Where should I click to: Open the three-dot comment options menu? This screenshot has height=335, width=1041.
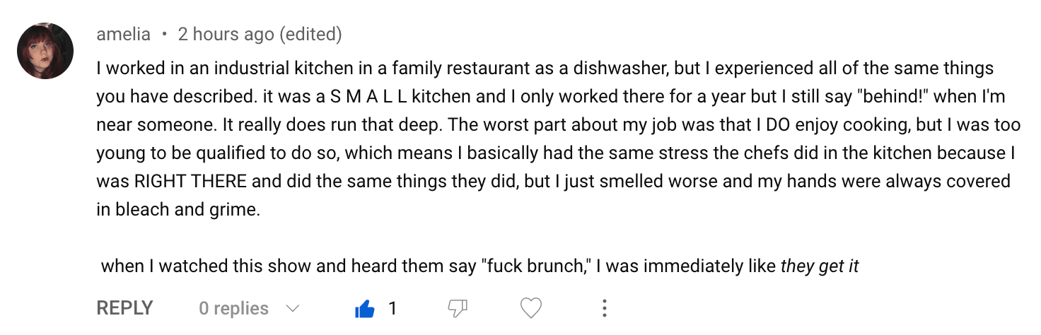[x=604, y=309]
